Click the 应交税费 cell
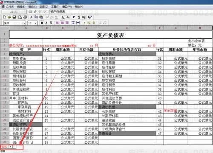Image resolution: width=213 pixels, height=153 pixels. pos(127,81)
